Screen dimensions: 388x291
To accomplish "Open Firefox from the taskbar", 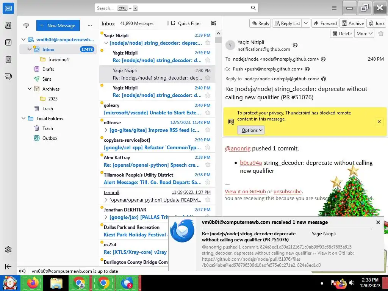I will pyautogui.click(x=32, y=283).
